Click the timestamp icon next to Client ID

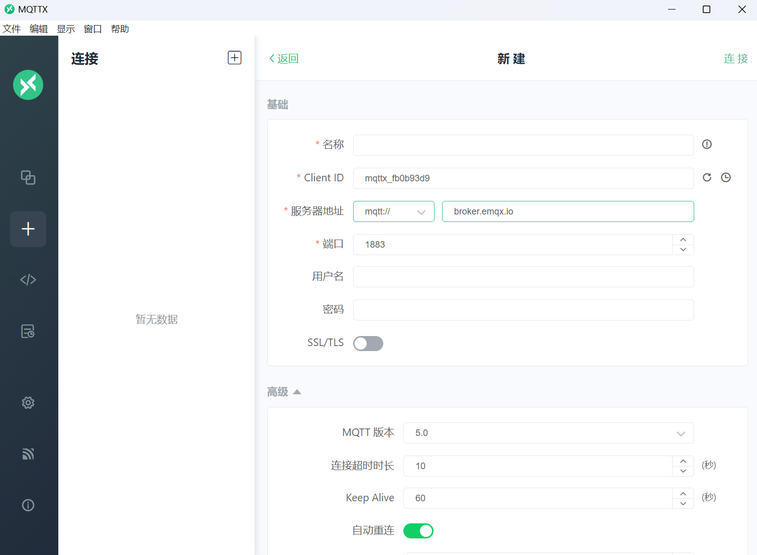[x=726, y=177]
